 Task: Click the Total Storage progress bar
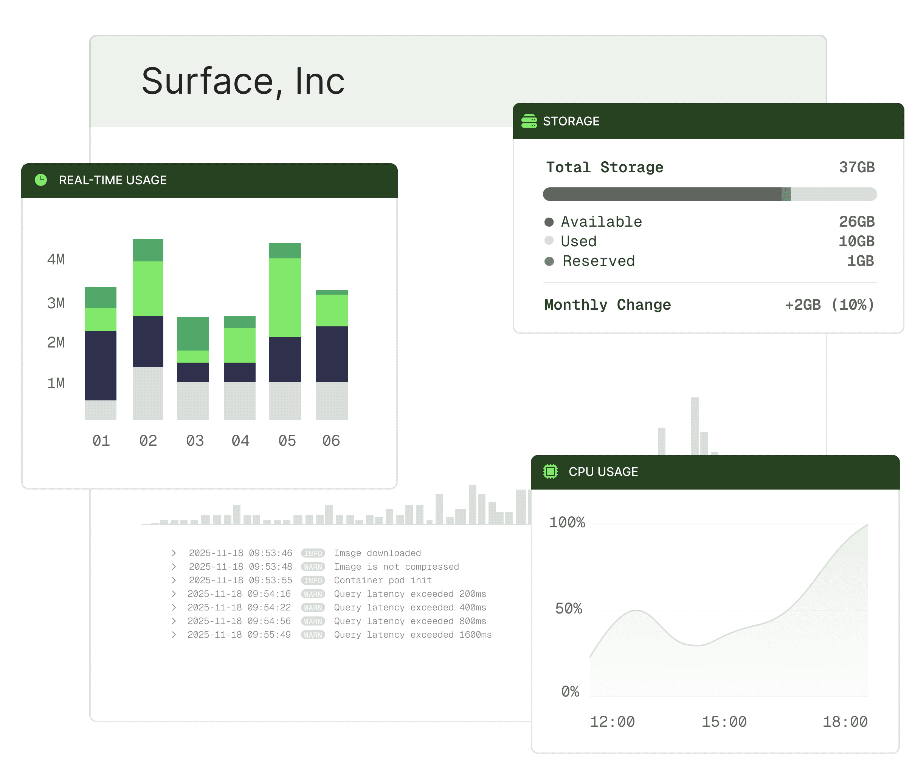click(x=709, y=194)
